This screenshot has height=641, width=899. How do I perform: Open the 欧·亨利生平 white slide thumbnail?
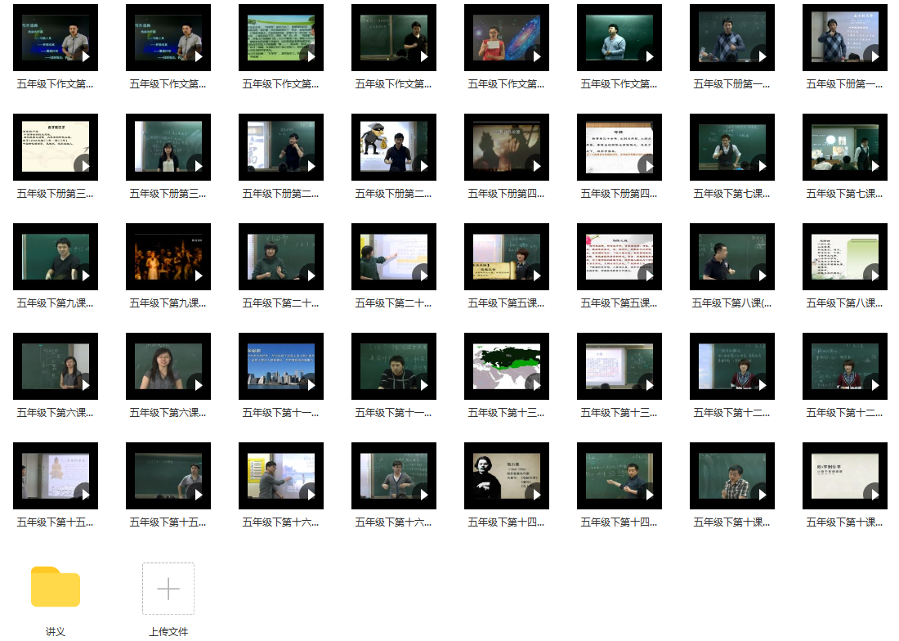tap(844, 476)
